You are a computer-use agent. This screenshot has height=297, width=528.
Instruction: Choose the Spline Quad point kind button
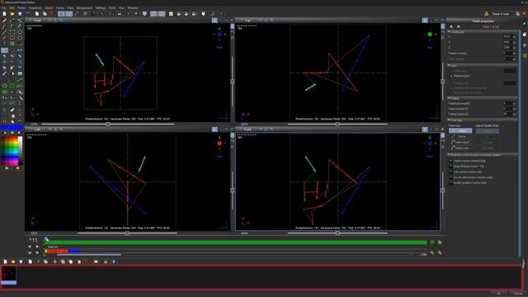tap(460, 142)
